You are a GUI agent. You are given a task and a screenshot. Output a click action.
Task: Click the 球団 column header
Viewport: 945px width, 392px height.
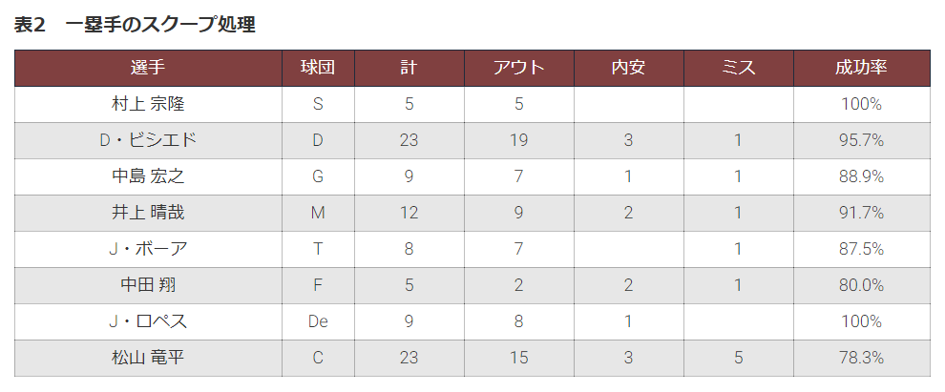[x=318, y=68]
